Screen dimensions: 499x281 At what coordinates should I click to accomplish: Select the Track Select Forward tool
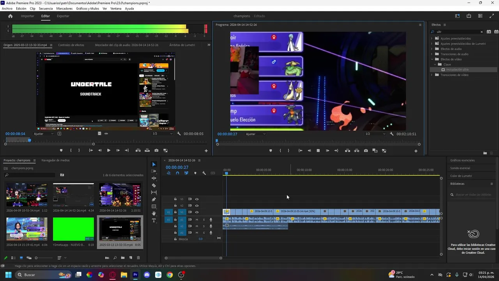point(154,171)
